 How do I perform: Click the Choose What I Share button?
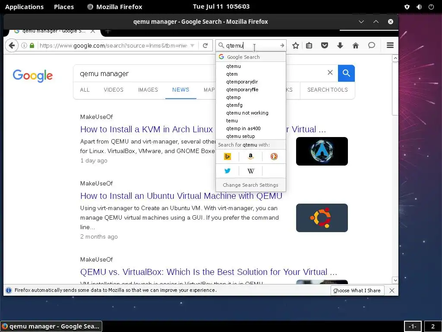[x=357, y=290]
